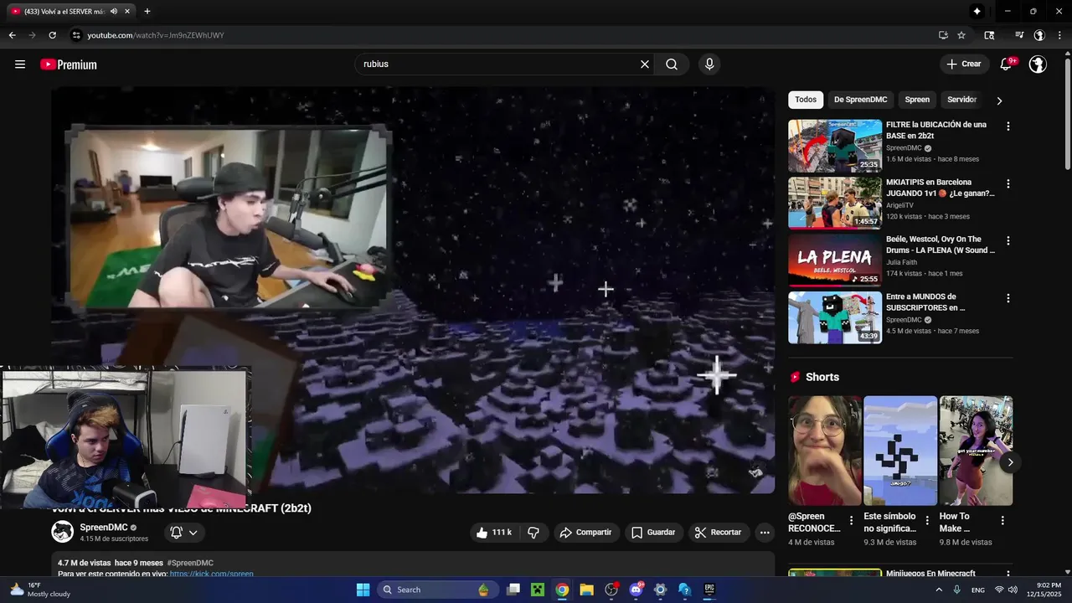Open MKIATIPIS en Barcelona video thumbnail
The image size is (1072, 603).
[x=834, y=203]
